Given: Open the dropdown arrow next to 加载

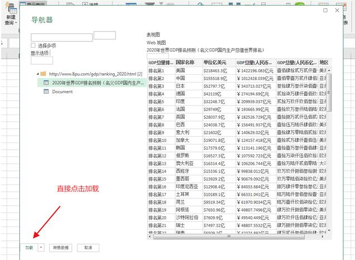Looking at the screenshot, I should point(41,248).
